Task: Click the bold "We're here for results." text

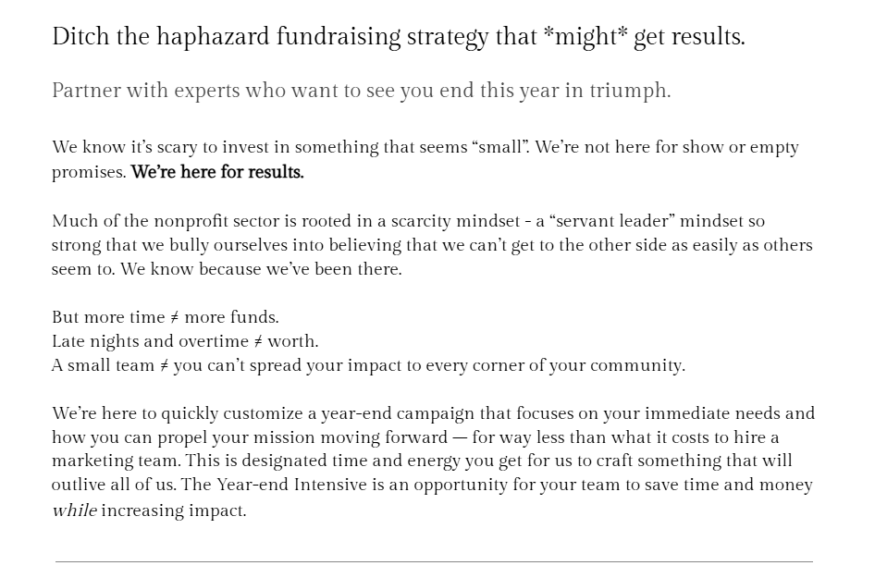Action: point(217,172)
